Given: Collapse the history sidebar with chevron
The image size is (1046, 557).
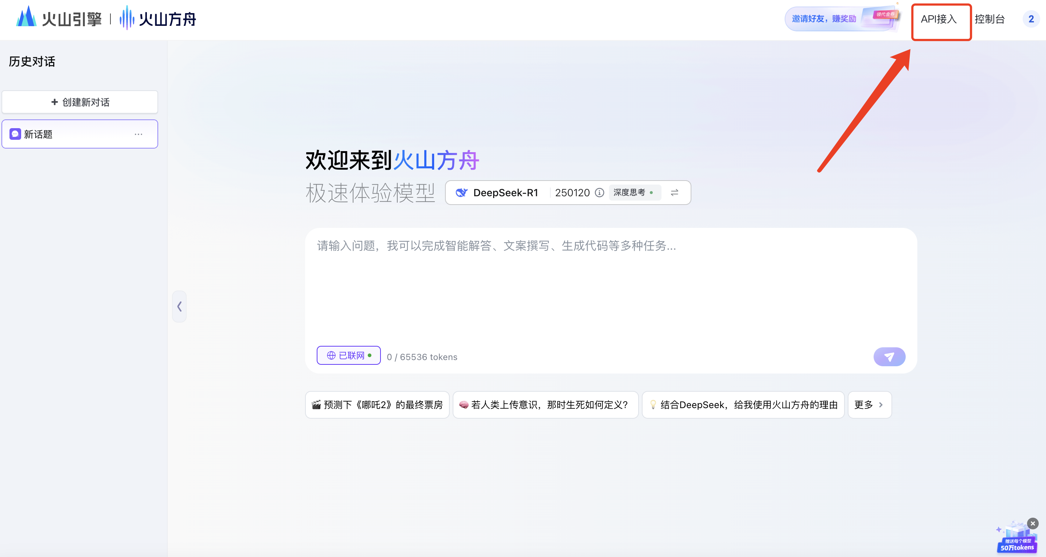Looking at the screenshot, I should (179, 306).
